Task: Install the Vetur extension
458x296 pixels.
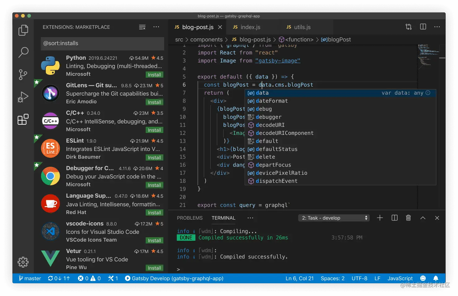Action: click(x=154, y=268)
